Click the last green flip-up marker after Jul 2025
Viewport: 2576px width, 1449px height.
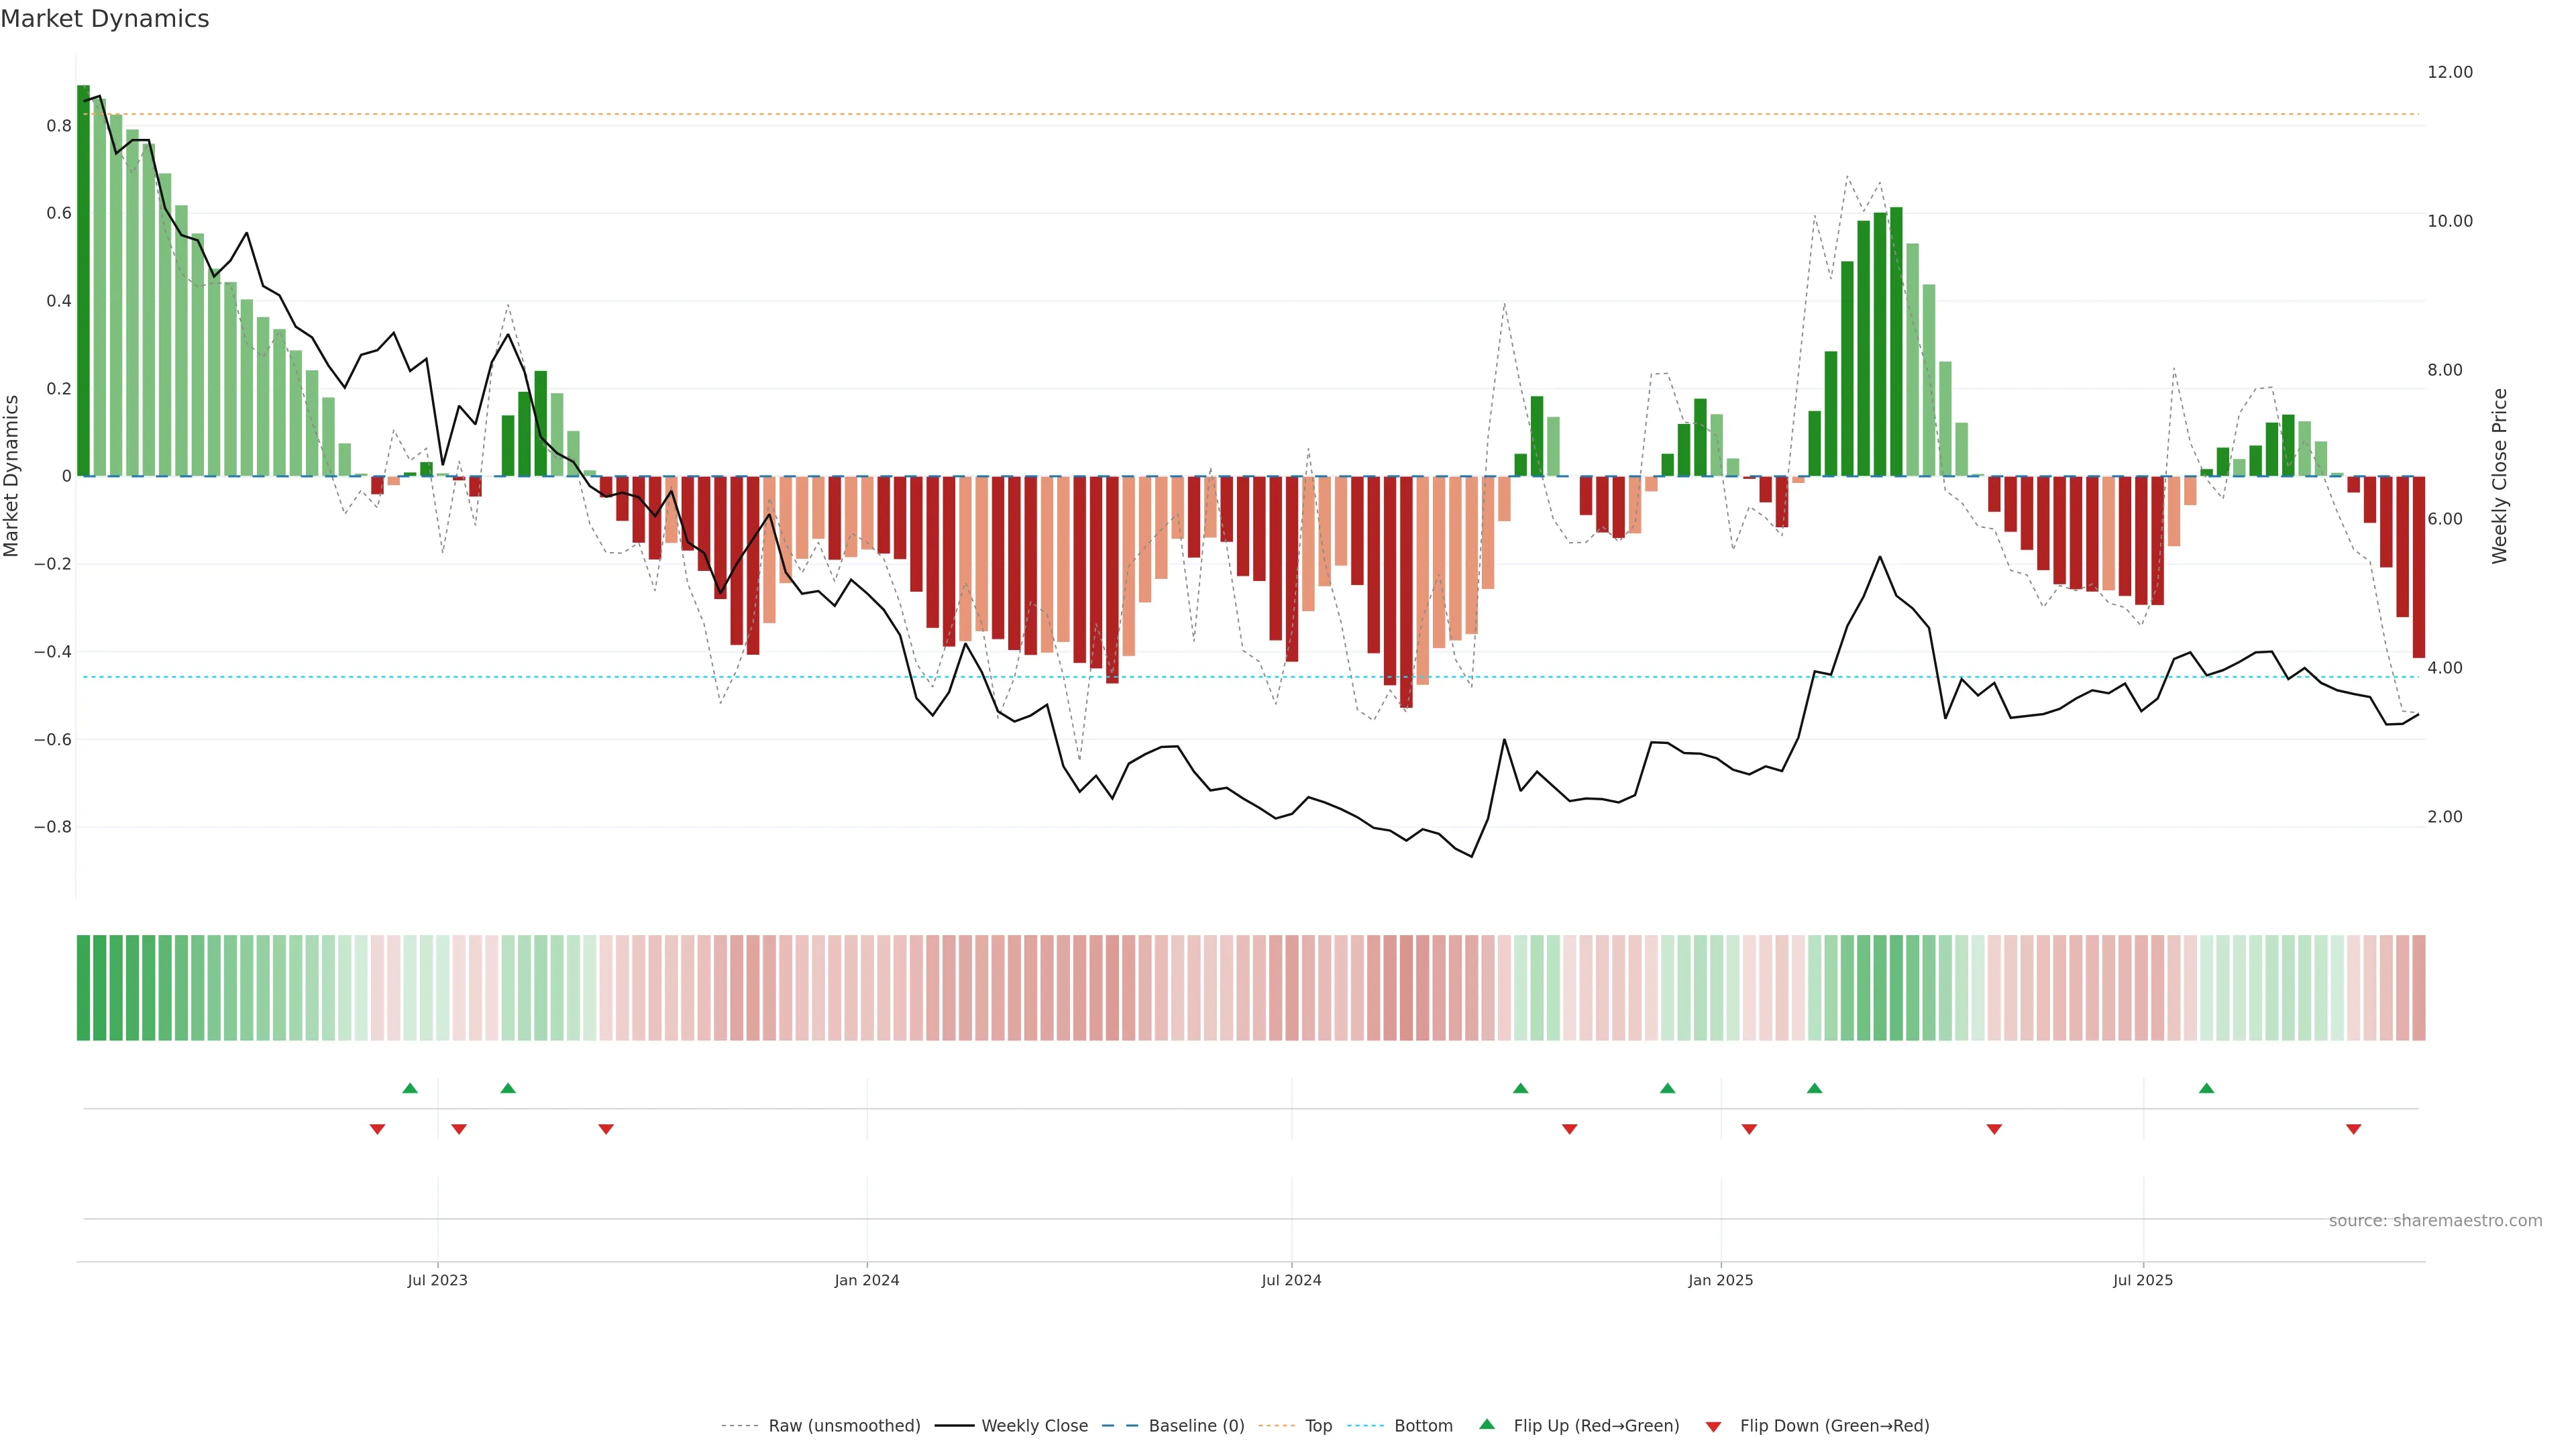pos(2206,1088)
